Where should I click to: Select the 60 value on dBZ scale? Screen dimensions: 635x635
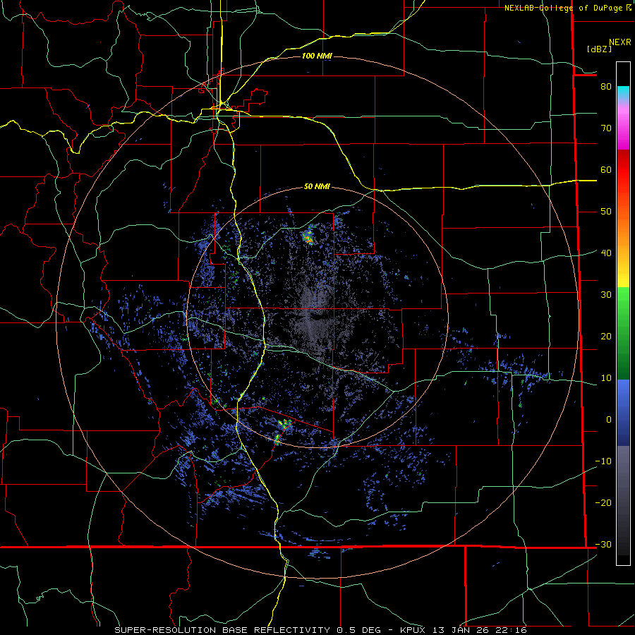pyautogui.click(x=606, y=169)
